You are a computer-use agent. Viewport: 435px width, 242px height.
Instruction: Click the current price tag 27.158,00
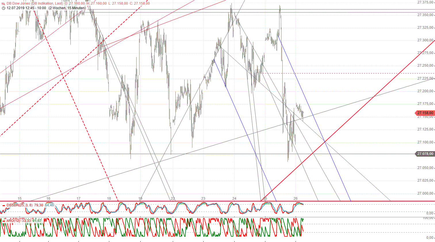point(425,113)
